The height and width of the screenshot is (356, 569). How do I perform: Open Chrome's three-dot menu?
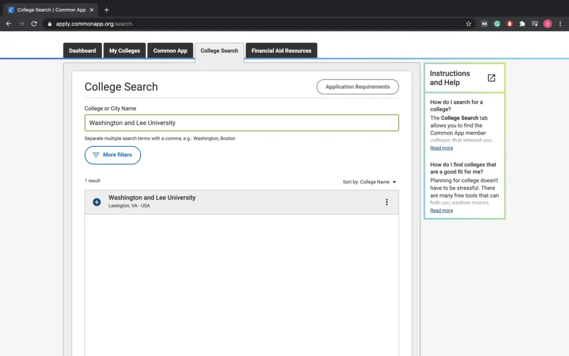(560, 23)
